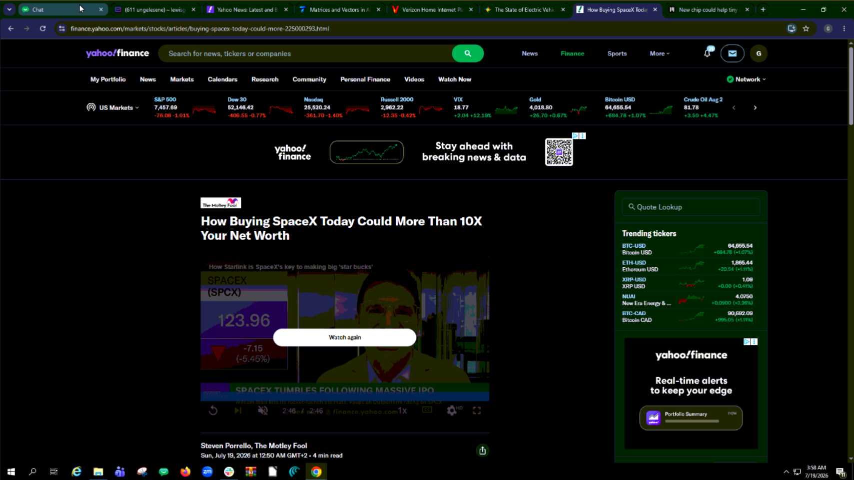Open the notifications bell

tap(707, 53)
